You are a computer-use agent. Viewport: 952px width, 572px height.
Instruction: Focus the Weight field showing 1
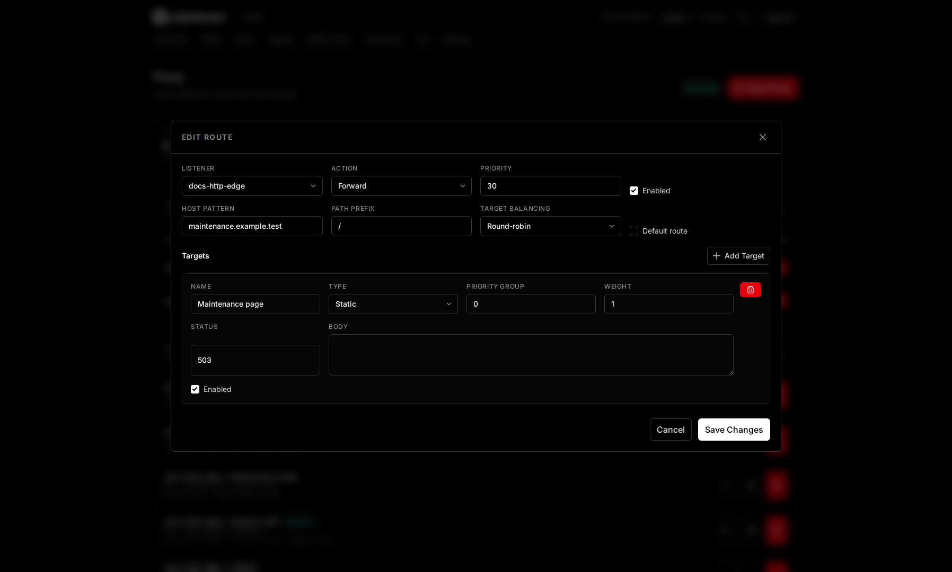[x=669, y=304]
